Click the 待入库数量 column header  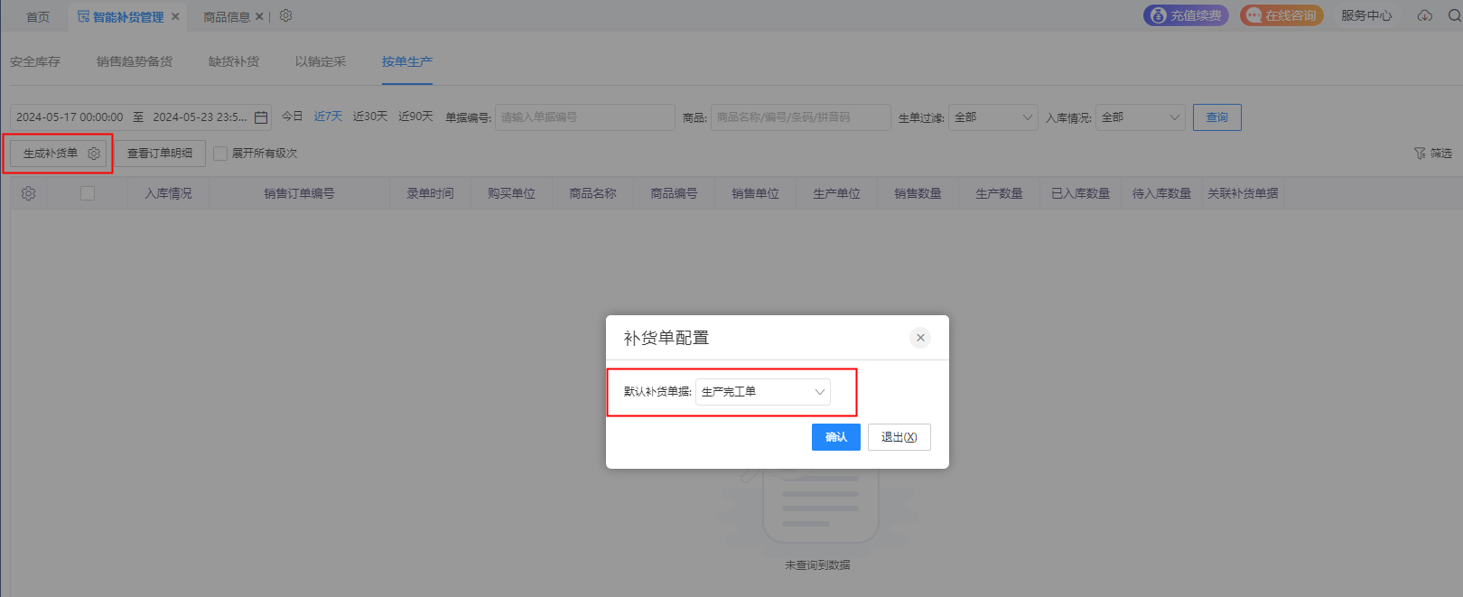coord(1162,193)
